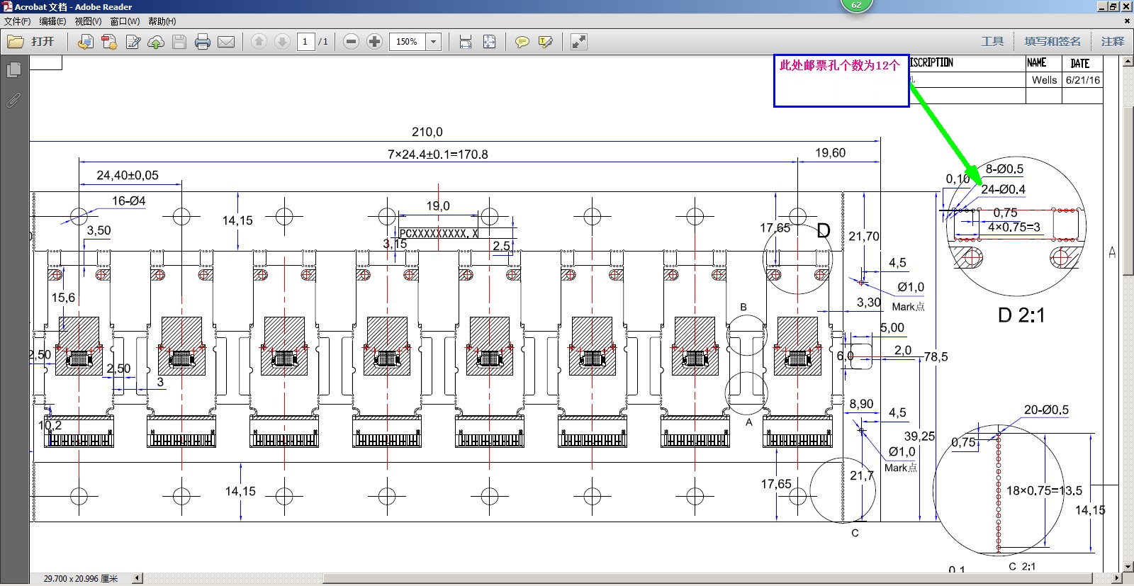Click the 39,25 dimension text
Image resolution: width=1134 pixels, height=586 pixels.
[919, 436]
